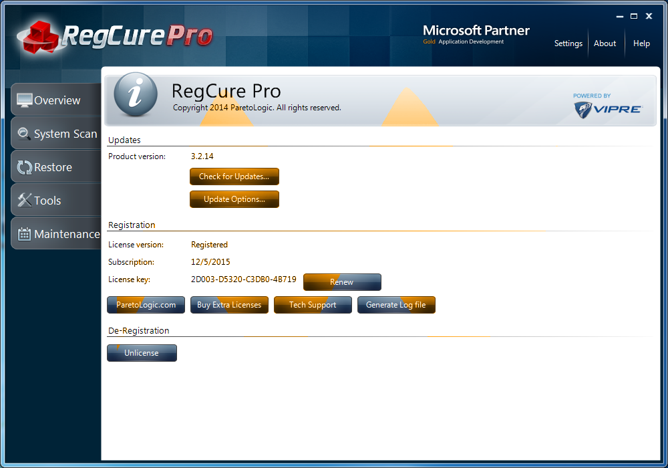Click the Unlicense button
Image resolution: width=668 pixels, height=468 pixels.
point(142,353)
